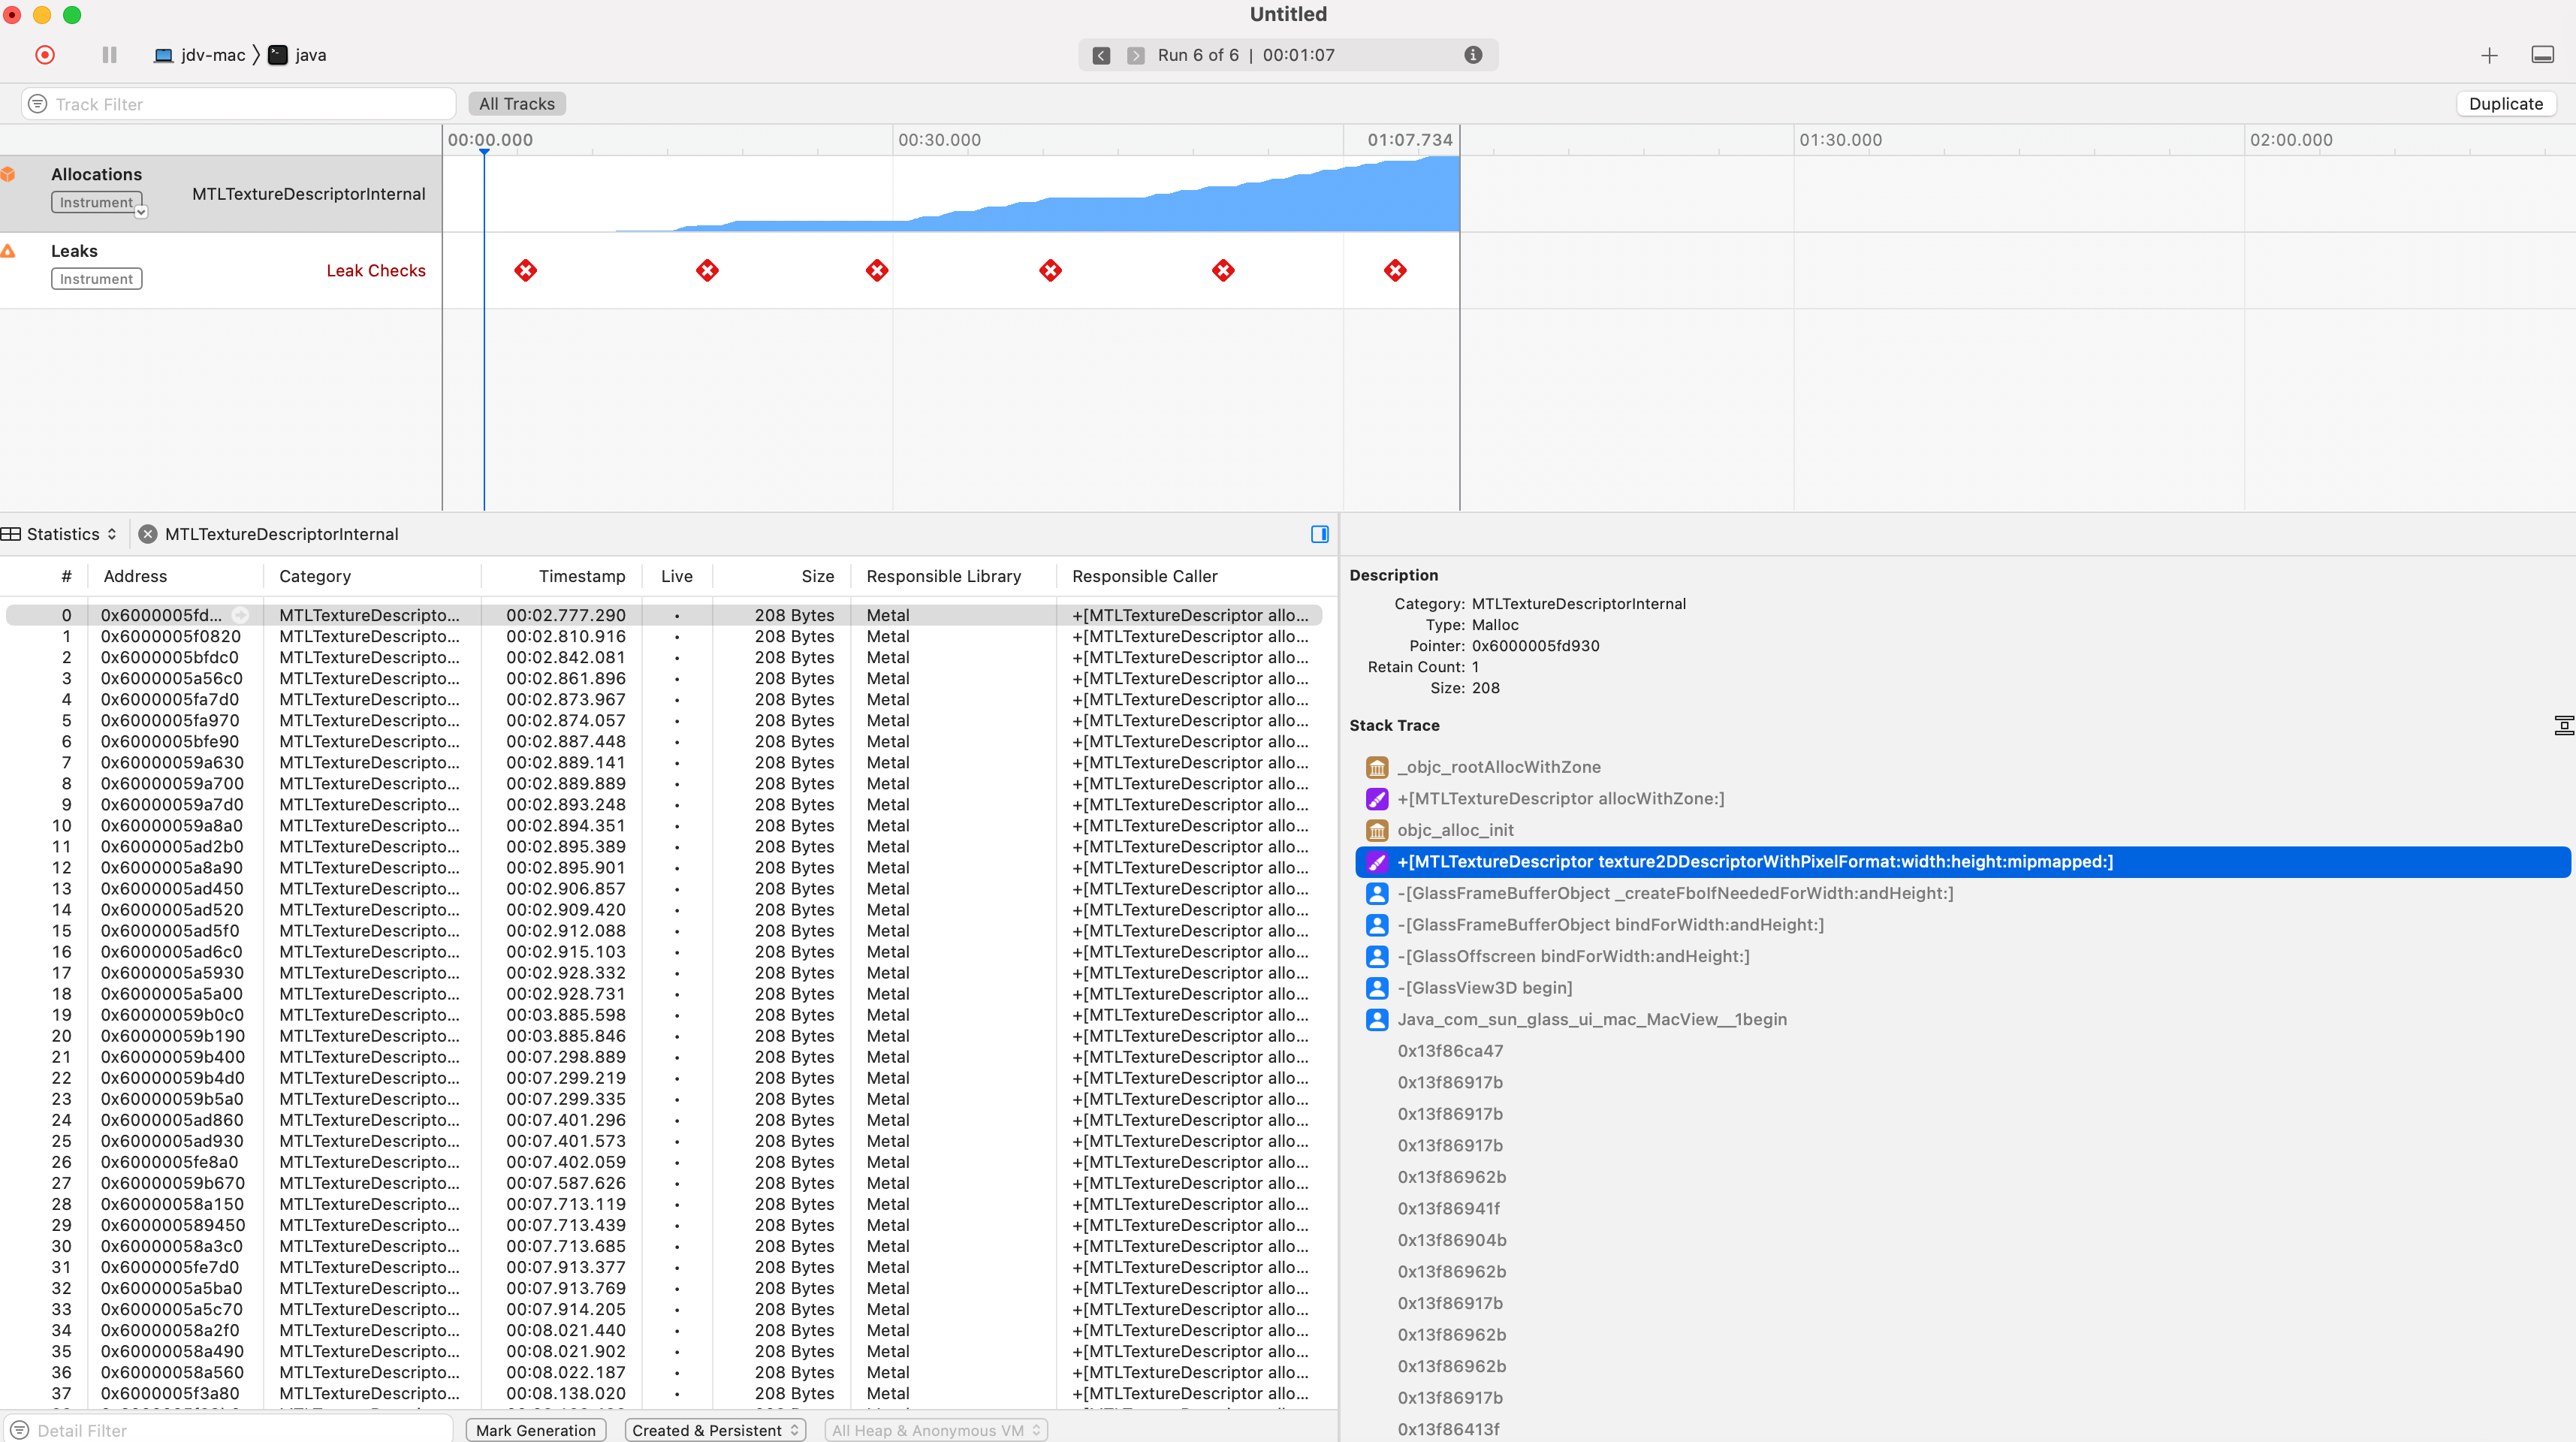Open the Statistics view dropdown
This screenshot has height=1442, width=2576.
pyautogui.click(x=70, y=534)
